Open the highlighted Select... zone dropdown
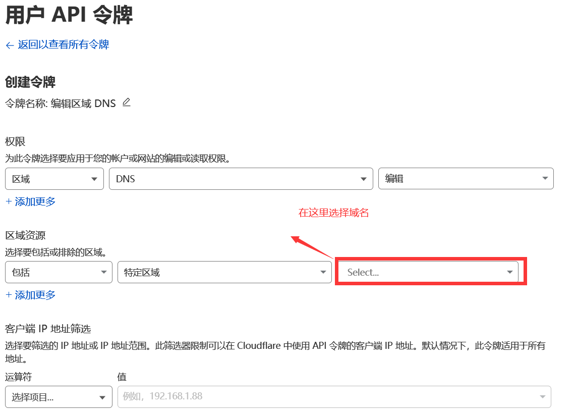 click(x=428, y=272)
